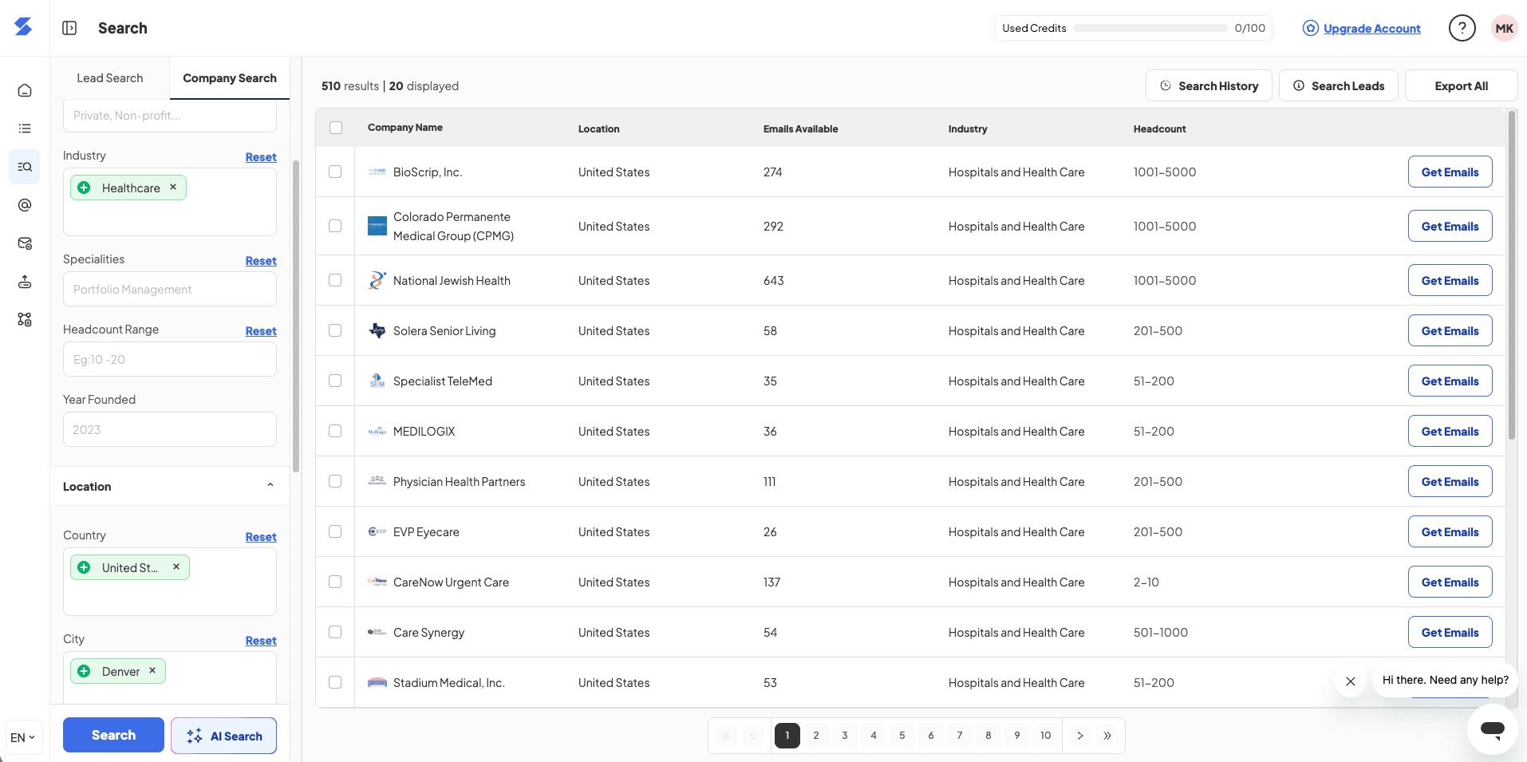Image resolution: width=1527 pixels, height=762 pixels.
Task: Remove the Healthcare industry tag
Action: pos(173,188)
